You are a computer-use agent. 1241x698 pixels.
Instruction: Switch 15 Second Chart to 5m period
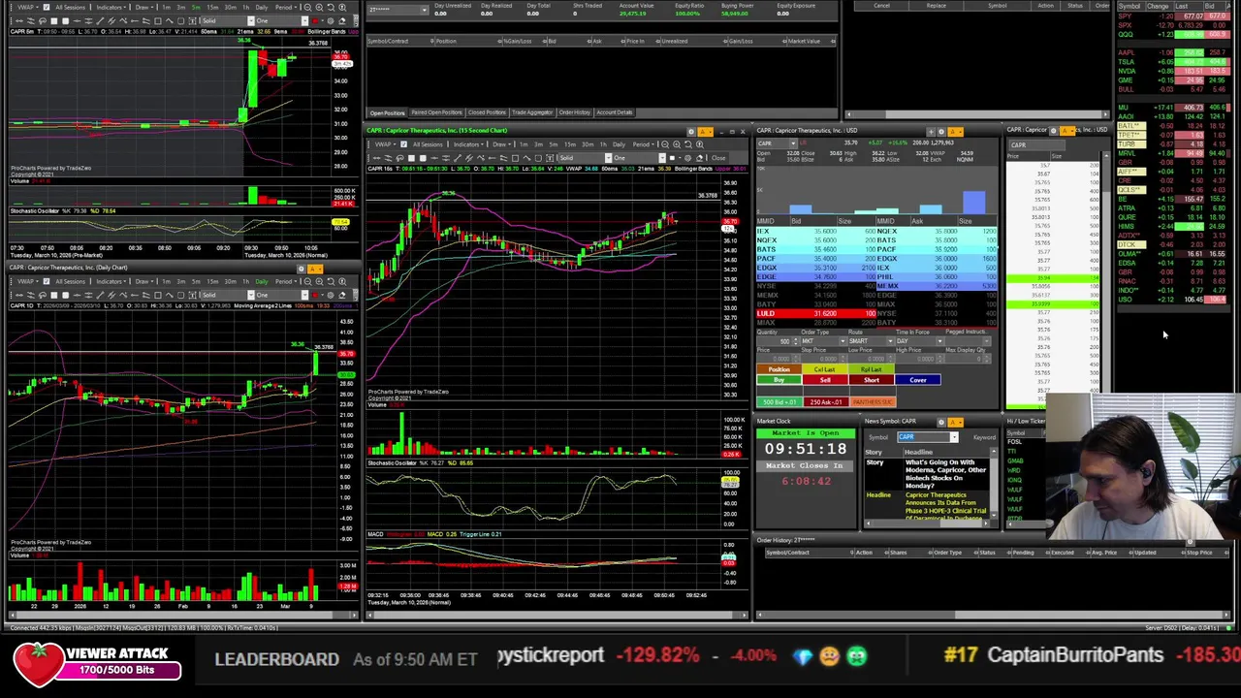554,144
